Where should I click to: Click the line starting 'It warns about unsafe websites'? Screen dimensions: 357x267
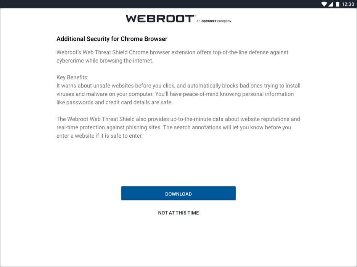coord(178,86)
